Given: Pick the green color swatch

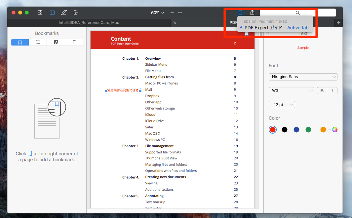Looking at the screenshot, I should 308,130.
